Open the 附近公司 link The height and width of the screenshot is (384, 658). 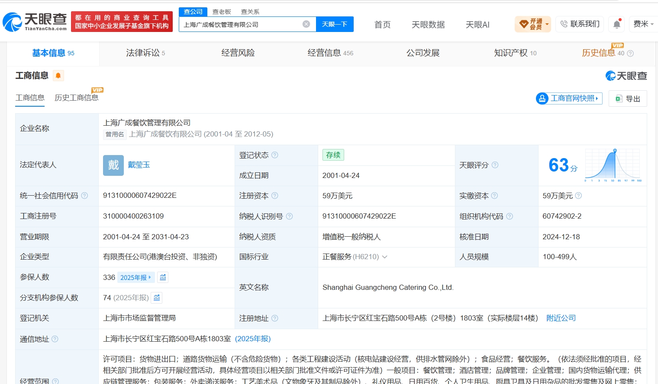pyautogui.click(x=561, y=318)
